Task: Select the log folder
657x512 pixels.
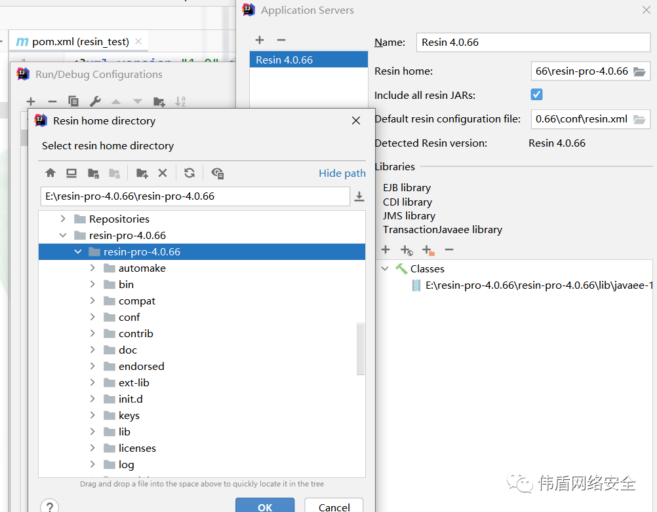Action: (x=126, y=464)
